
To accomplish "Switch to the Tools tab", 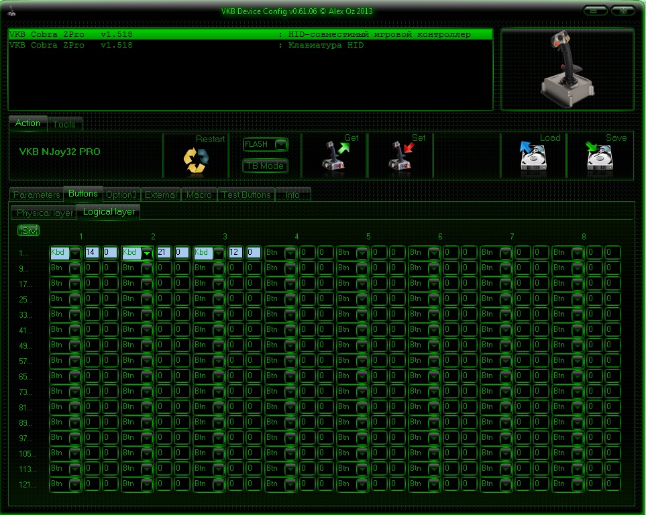I will [x=64, y=125].
